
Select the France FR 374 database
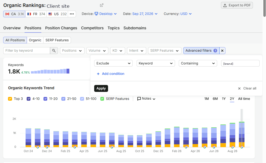tap(36, 14)
